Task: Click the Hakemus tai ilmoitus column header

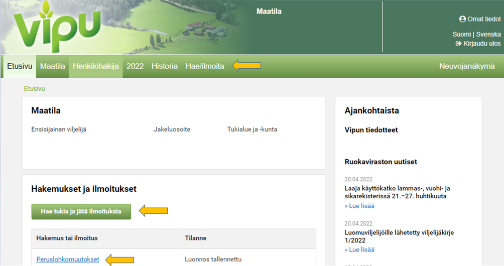Action: tap(67, 238)
